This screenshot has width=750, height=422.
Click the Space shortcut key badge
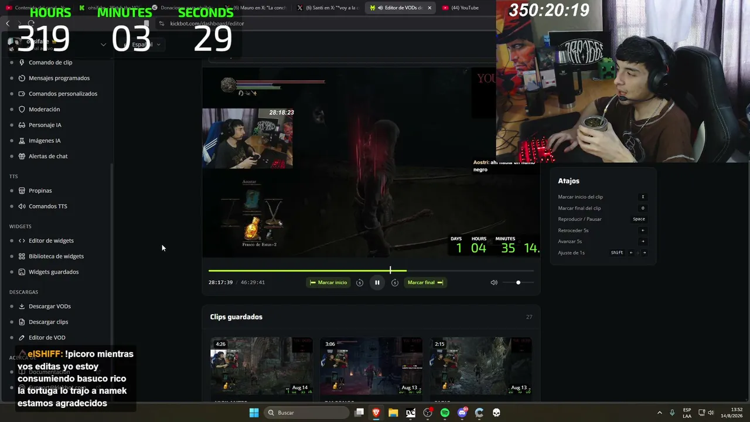pos(639,219)
